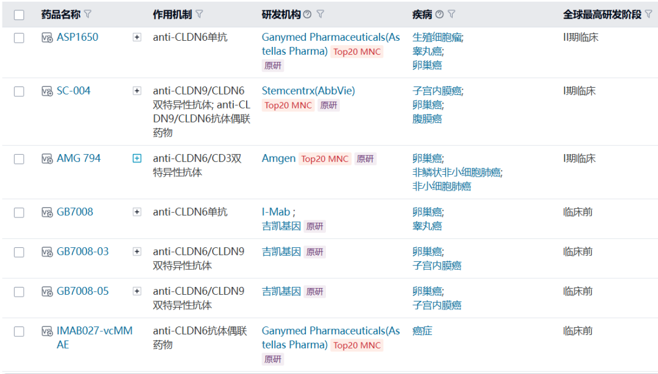The image size is (658, 374).
Task: Open the filter on 全球最高研发阶段 column
Action: pyautogui.click(x=649, y=14)
